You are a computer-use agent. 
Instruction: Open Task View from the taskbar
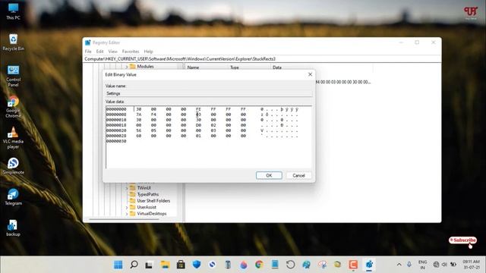point(149,265)
